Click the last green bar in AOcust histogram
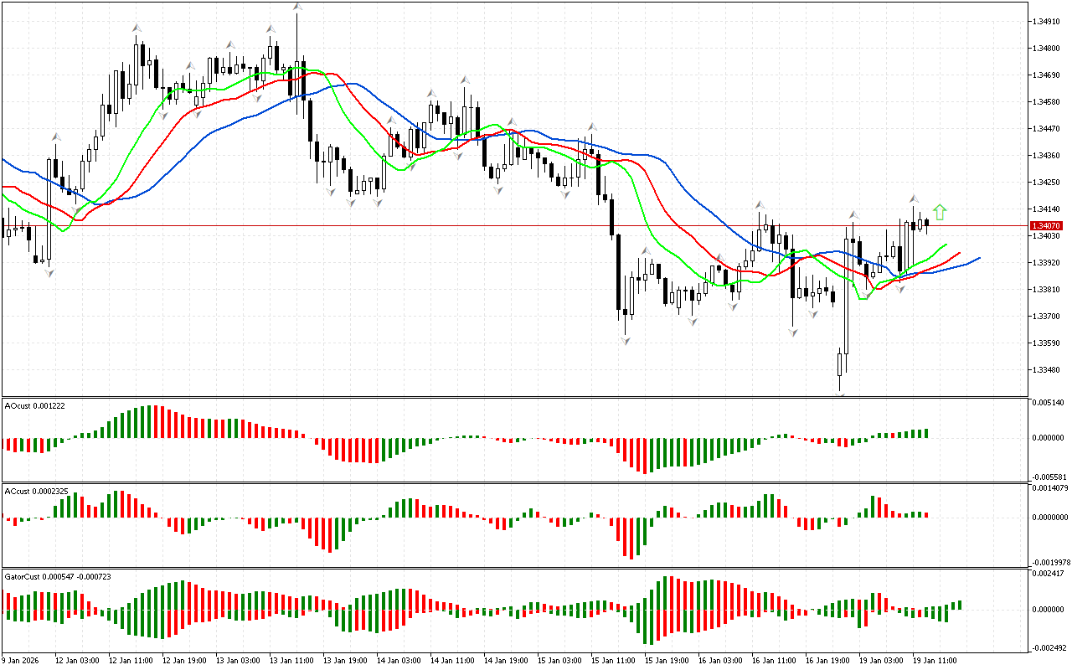Screen dimensions: 1072x670 (926, 433)
